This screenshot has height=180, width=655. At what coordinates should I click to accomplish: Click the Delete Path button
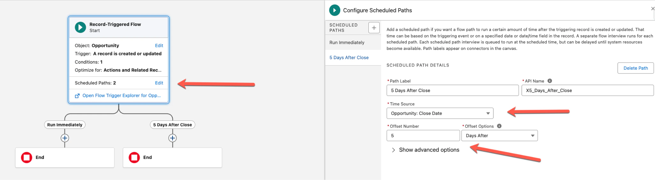[635, 68]
